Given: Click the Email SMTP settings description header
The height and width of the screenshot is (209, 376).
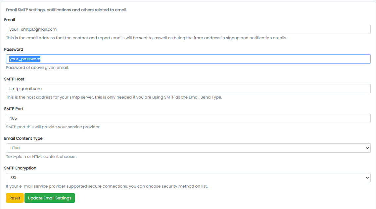Looking at the screenshot, I should (67, 10).
